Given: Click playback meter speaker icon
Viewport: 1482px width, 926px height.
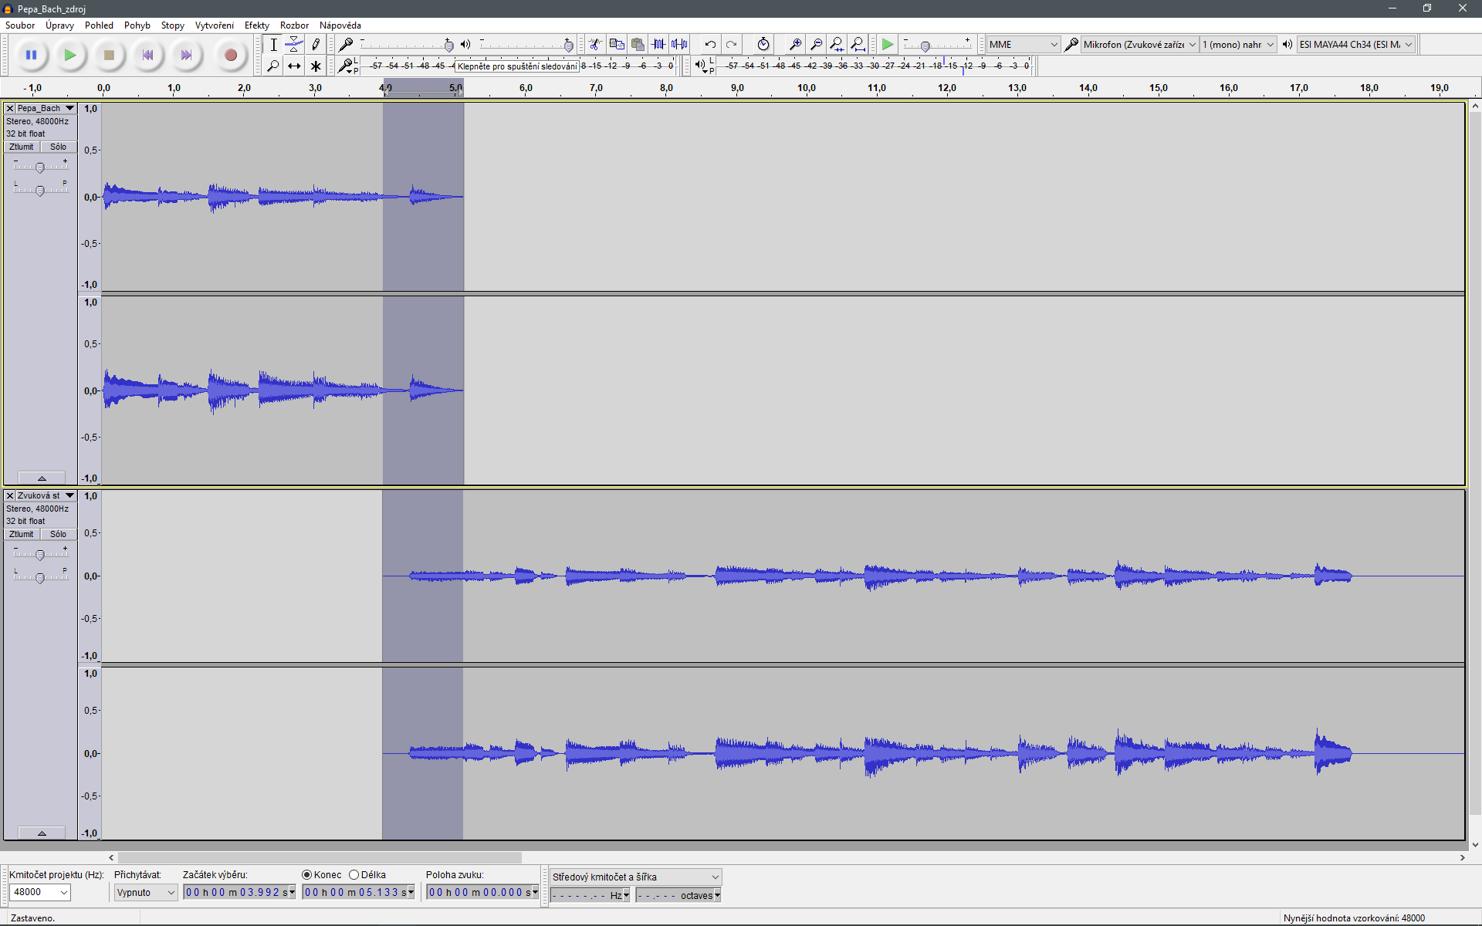Looking at the screenshot, I should (x=699, y=66).
